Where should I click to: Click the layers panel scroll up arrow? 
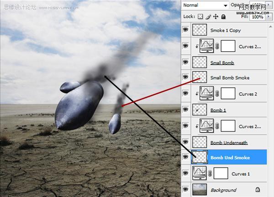tap(270, 27)
